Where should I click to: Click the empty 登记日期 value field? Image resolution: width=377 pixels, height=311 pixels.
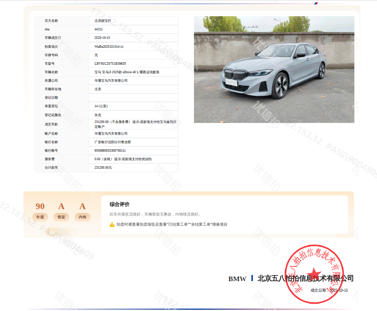(x=133, y=97)
